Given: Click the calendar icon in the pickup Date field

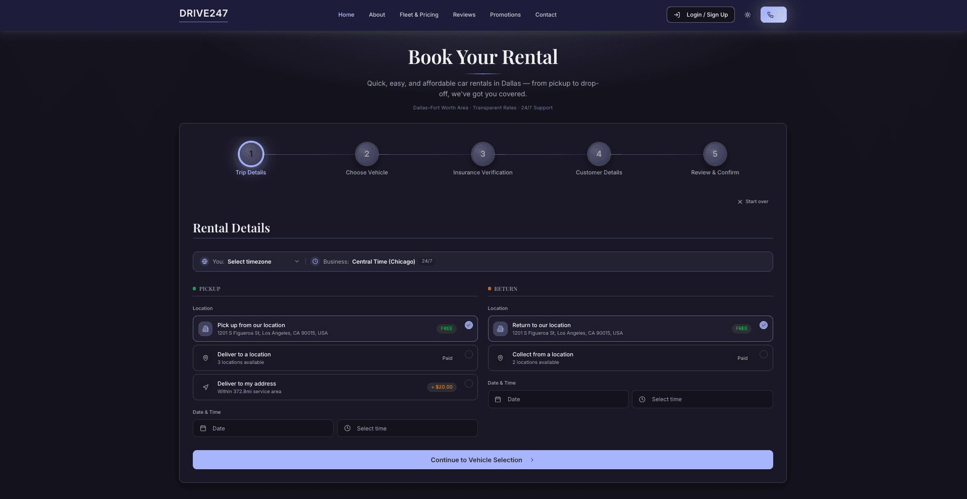Looking at the screenshot, I should tap(203, 428).
